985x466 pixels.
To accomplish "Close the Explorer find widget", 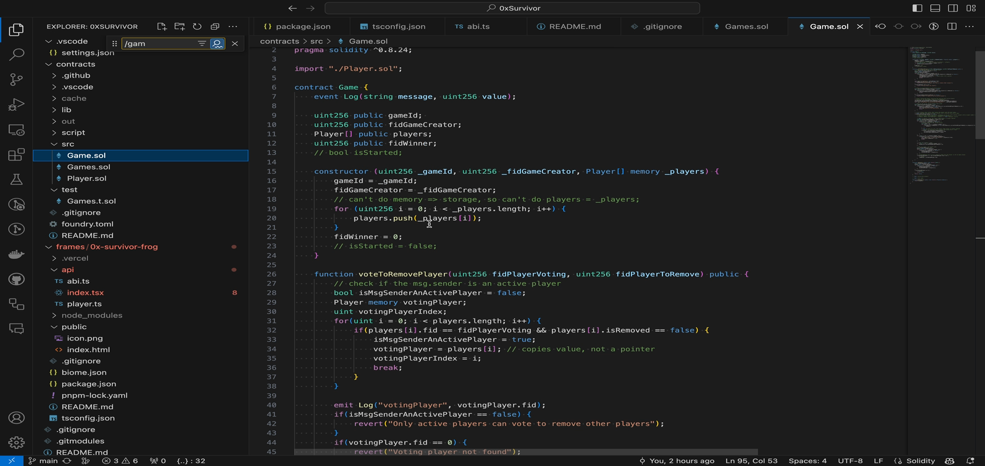I will [235, 44].
